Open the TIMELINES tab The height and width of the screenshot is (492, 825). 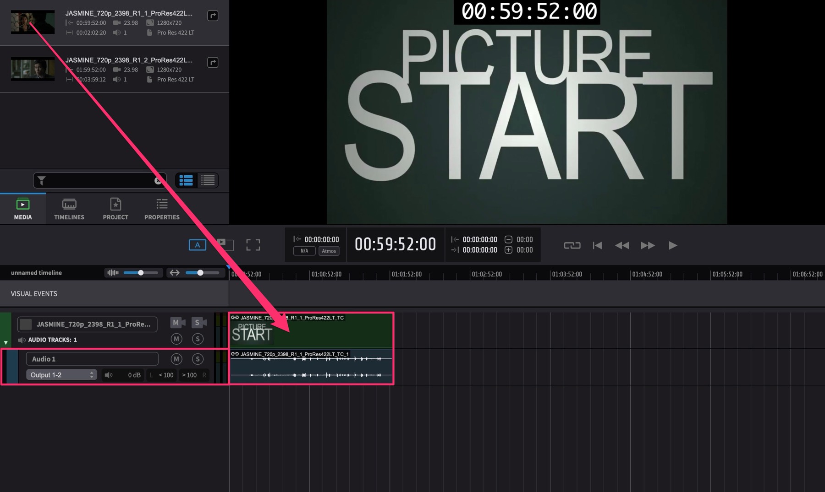69,209
